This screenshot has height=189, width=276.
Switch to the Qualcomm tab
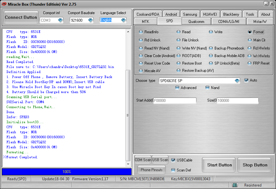click(196, 21)
